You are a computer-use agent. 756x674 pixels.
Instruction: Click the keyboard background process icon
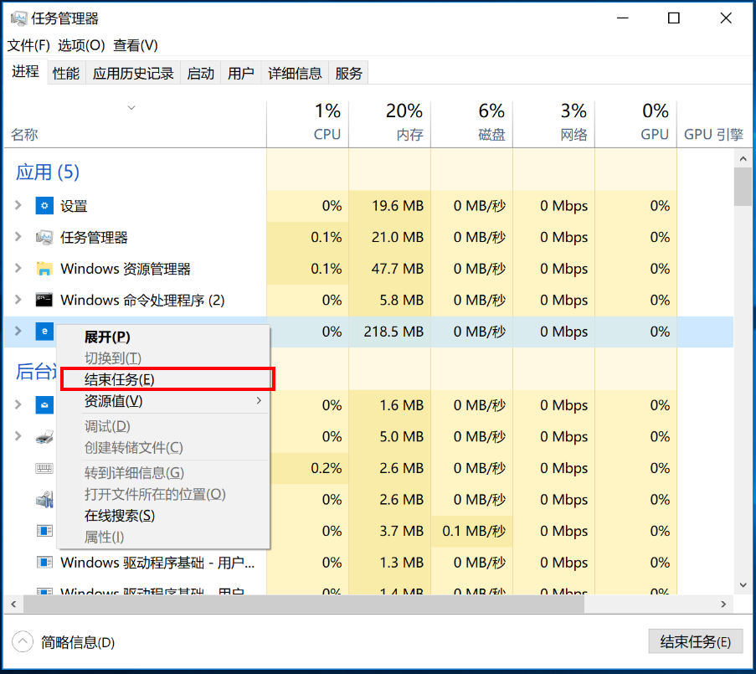[x=44, y=468]
